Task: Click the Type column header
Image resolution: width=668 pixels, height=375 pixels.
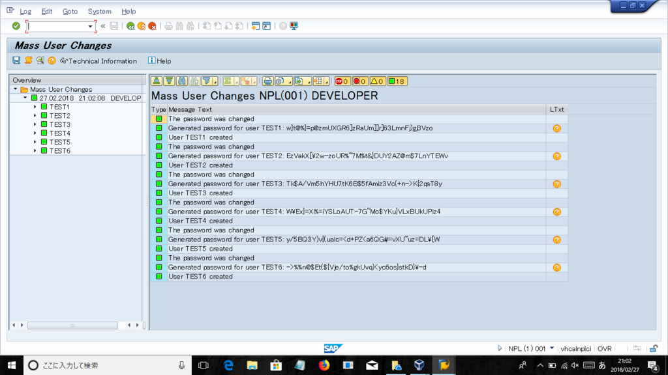Action: [159, 109]
